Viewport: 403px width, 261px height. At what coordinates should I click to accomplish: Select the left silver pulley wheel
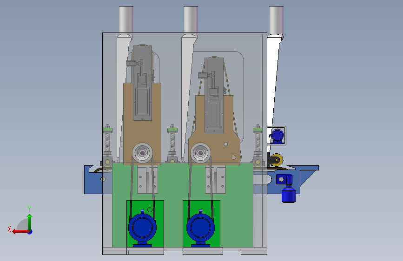pos(142,153)
